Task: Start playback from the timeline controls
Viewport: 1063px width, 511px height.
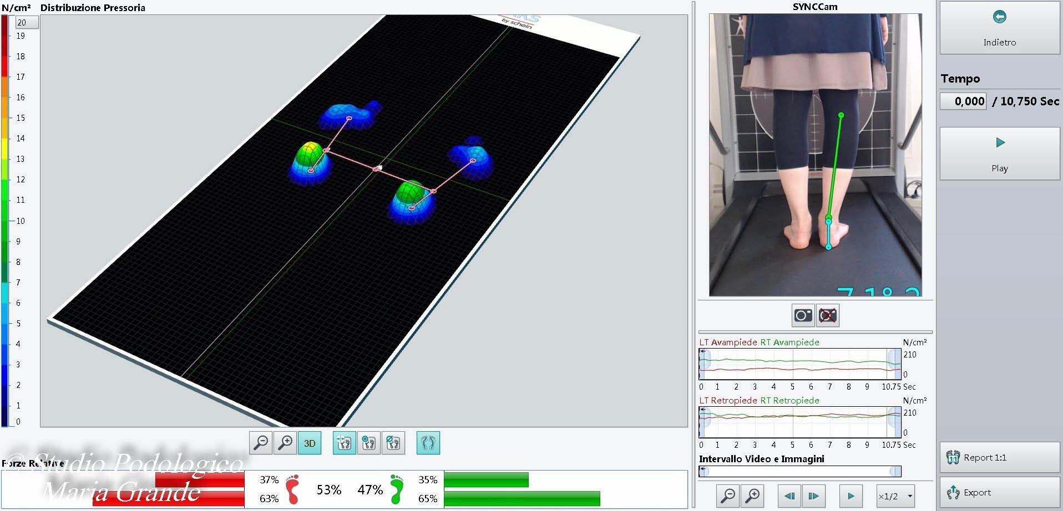Action: click(851, 496)
